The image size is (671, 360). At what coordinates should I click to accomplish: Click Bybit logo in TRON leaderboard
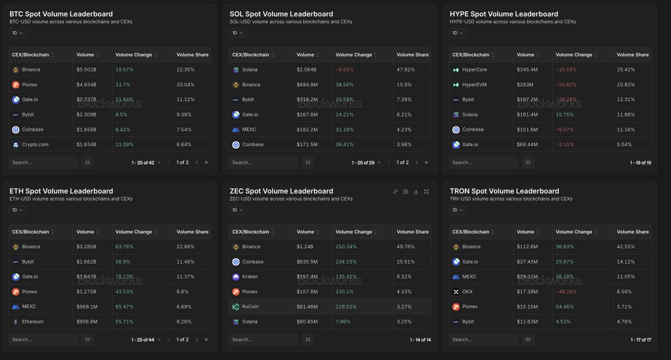pos(456,321)
